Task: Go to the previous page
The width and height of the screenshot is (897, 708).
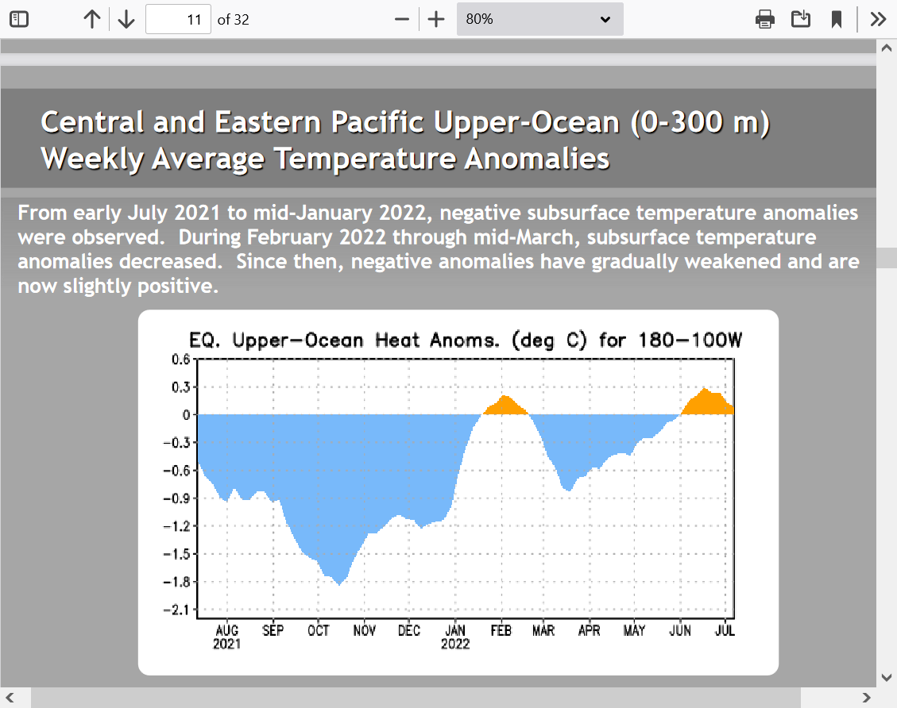Action: 92,19
